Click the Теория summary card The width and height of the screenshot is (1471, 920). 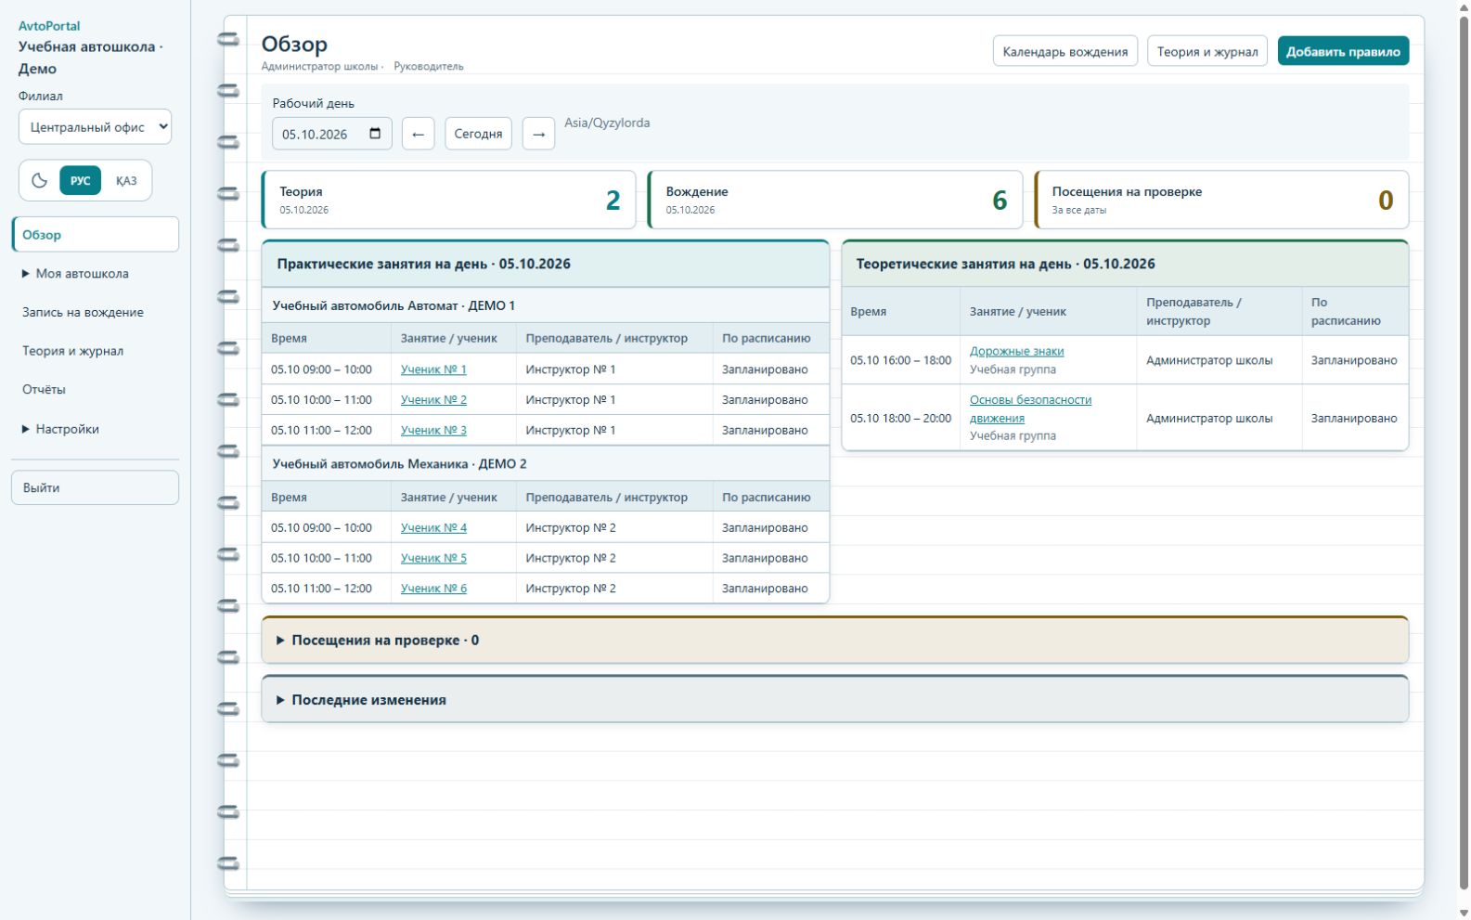449,200
